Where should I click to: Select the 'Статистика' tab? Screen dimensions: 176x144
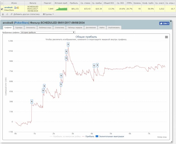pyautogui.click(x=59, y=28)
